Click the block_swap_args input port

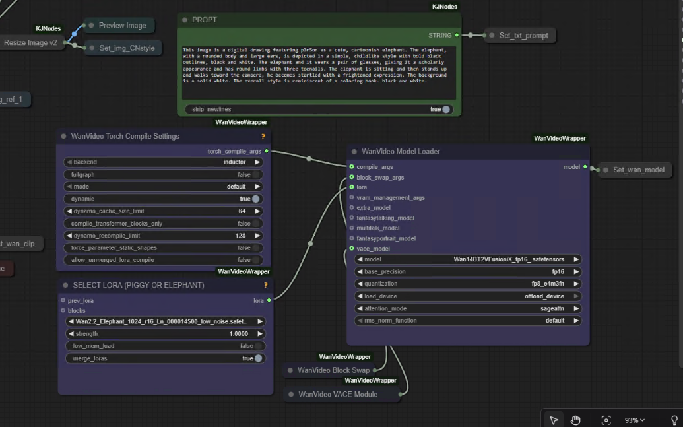[352, 177]
